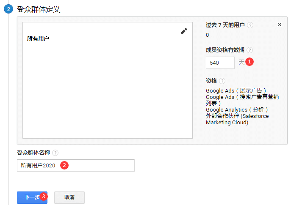Click Google Analytics（分析）eligibility text
This screenshot has height=205, width=291.
point(237,109)
